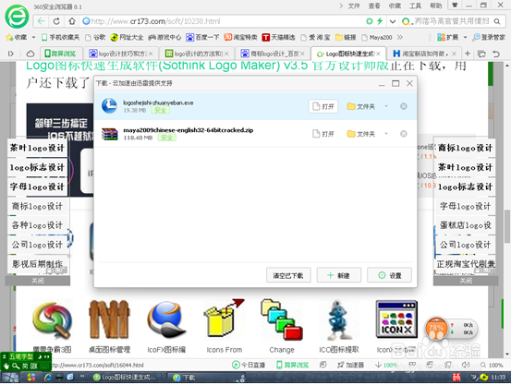Open the 收藏 menu in title bar
Screen dimensions: 511x385
tap(395, 6)
